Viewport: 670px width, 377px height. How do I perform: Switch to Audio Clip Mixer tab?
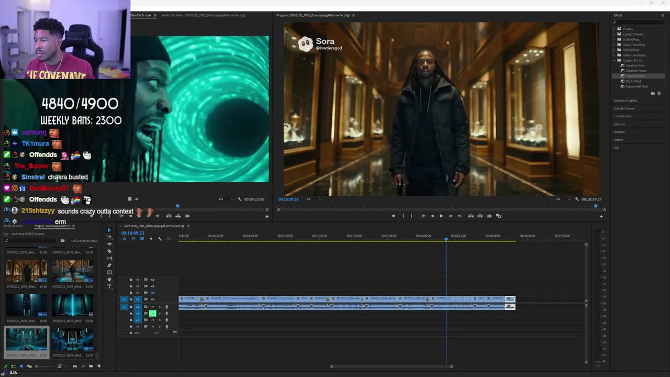coord(203,15)
